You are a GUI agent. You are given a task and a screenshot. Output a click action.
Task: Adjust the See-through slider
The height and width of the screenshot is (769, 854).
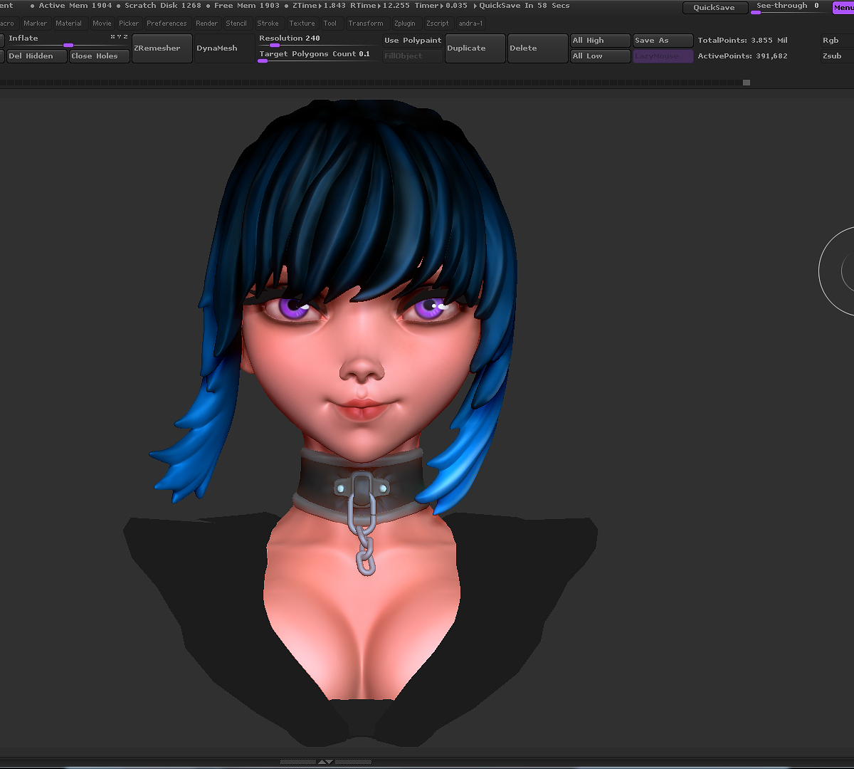(x=790, y=8)
